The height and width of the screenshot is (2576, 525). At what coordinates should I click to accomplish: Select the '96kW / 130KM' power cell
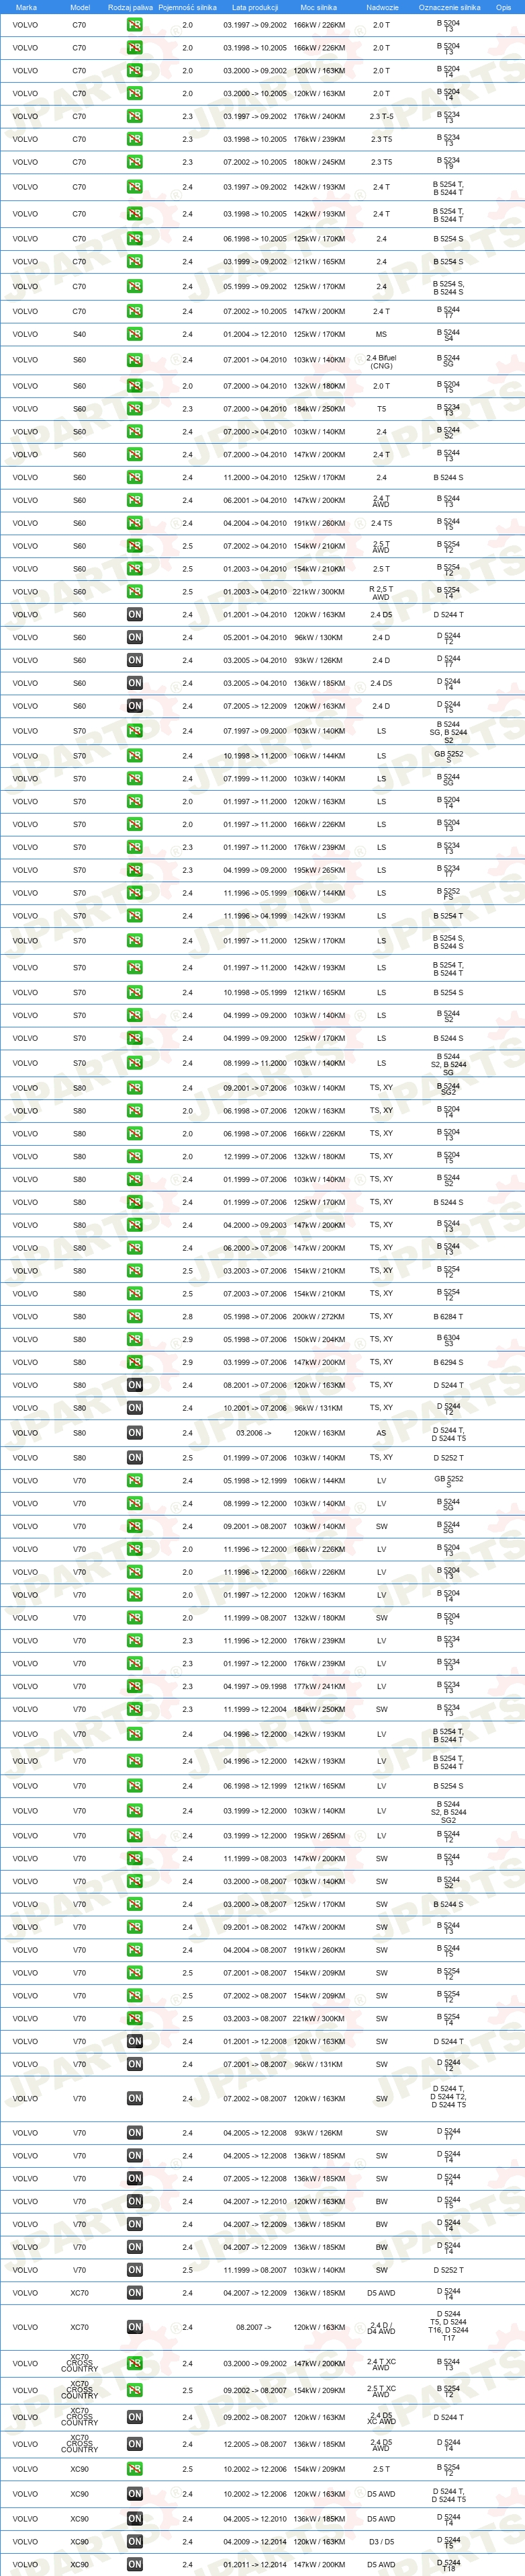(x=320, y=637)
